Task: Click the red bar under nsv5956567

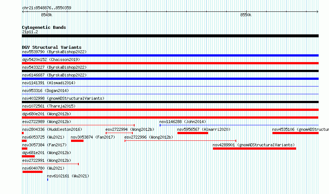Action: click(193, 133)
